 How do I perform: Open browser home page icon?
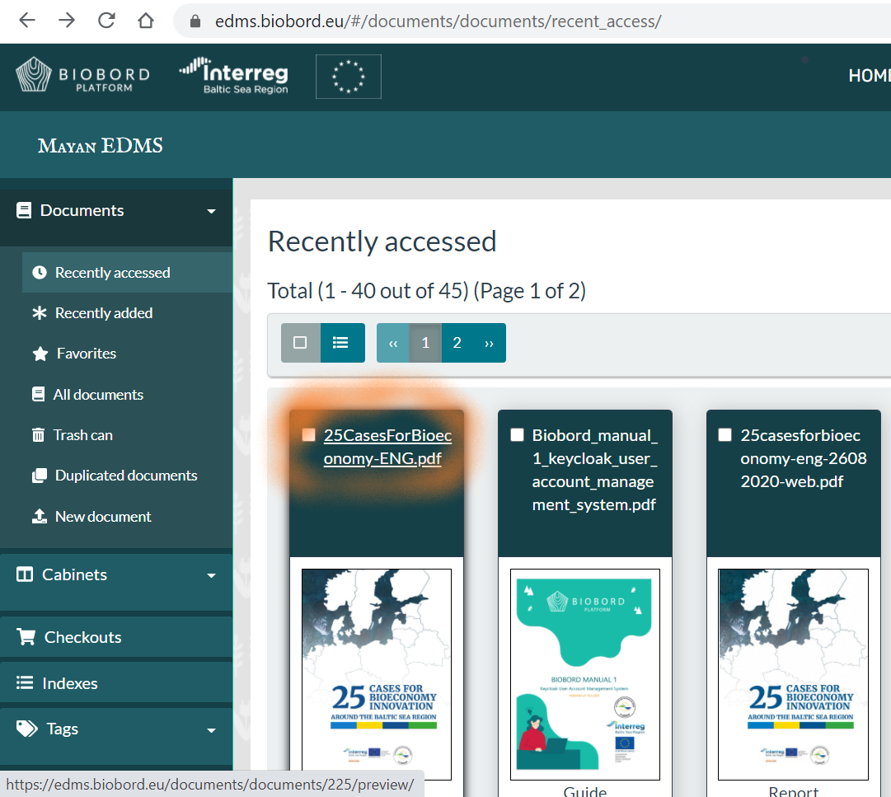pos(146,21)
